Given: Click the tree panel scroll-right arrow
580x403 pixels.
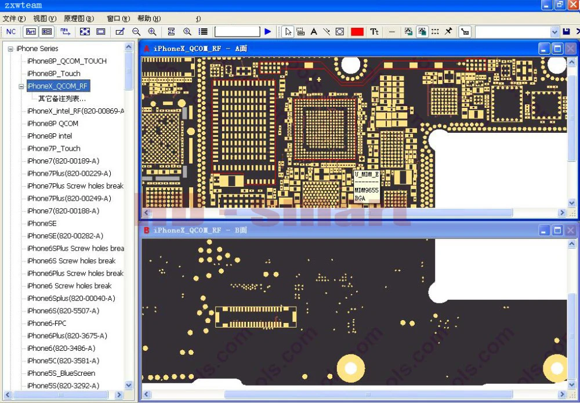Looking at the screenshot, I should (119, 394).
